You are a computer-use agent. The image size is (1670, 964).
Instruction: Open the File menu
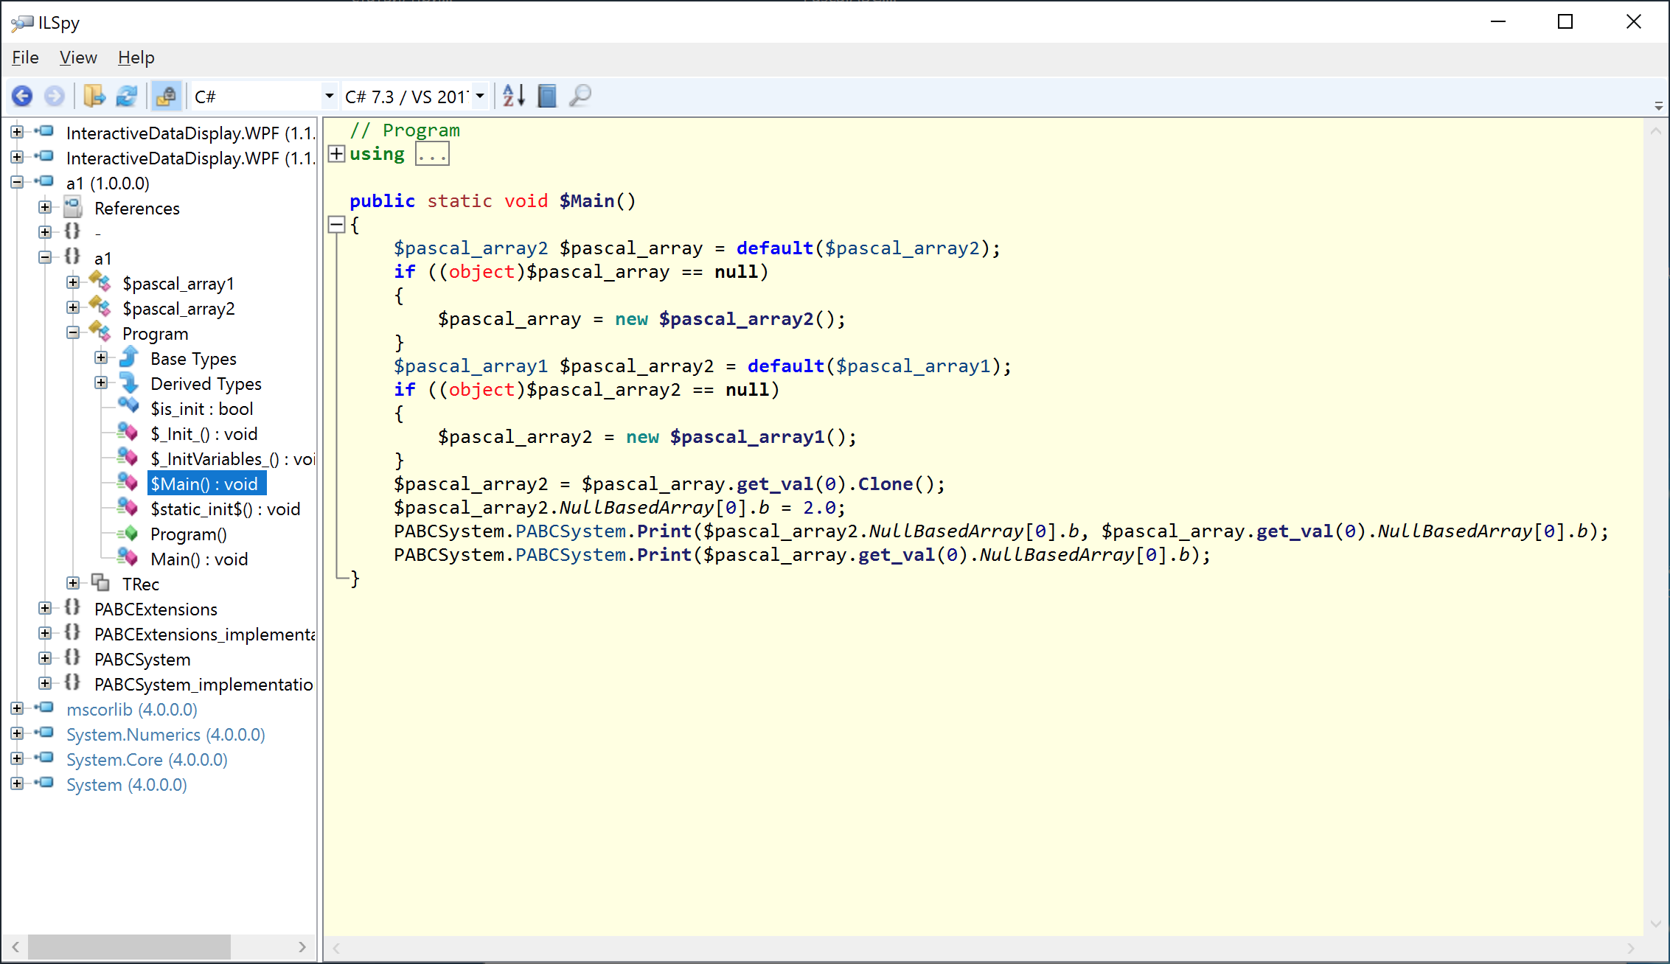tap(24, 57)
